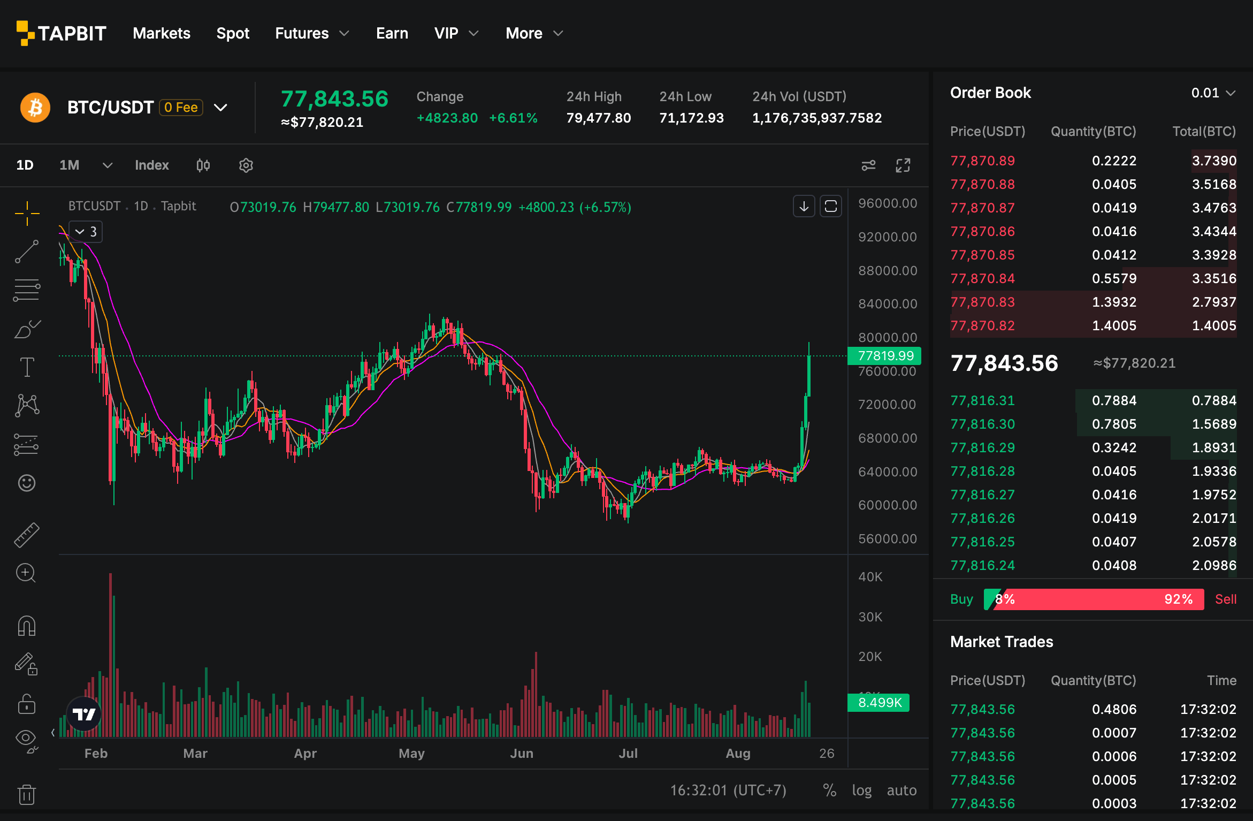Open the chart settings gear

(x=246, y=165)
